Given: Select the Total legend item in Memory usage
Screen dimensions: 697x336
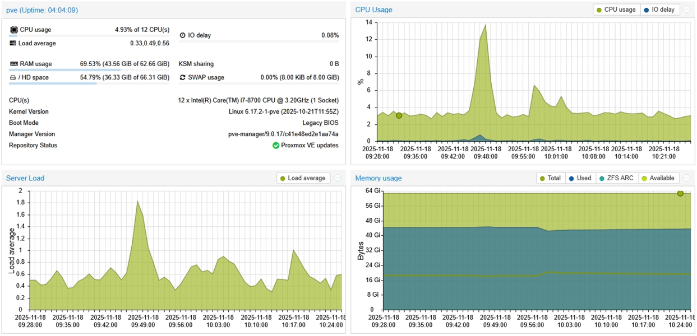Looking at the screenshot, I should click(550, 178).
